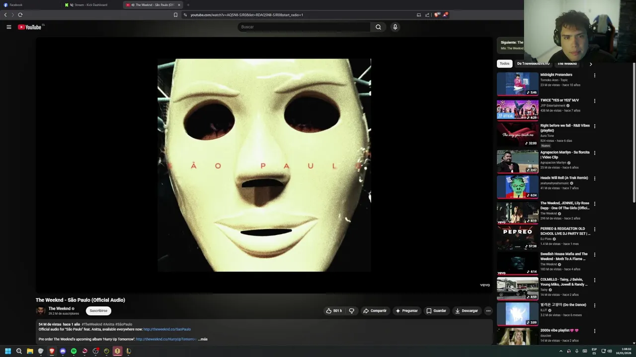The image size is (636, 357).
Task: Open Windows taskbar search
Action: click(x=19, y=351)
